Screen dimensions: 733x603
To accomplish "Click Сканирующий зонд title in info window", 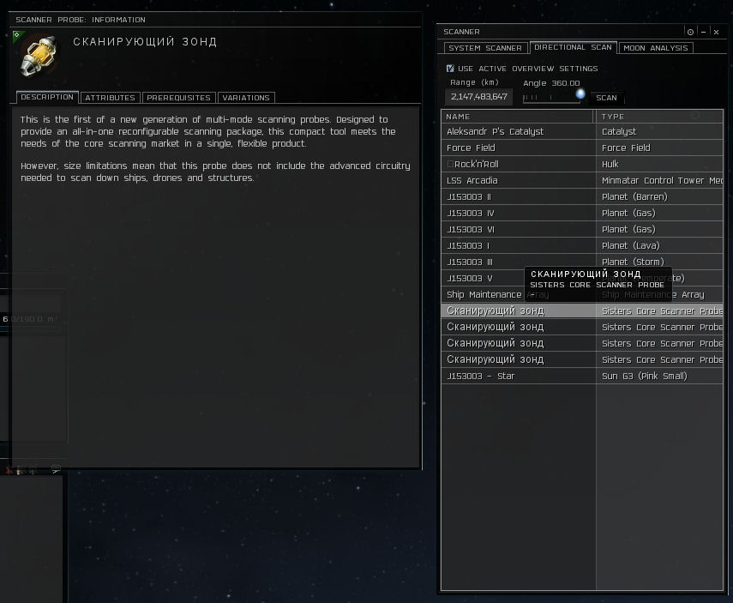I will 145,42.
